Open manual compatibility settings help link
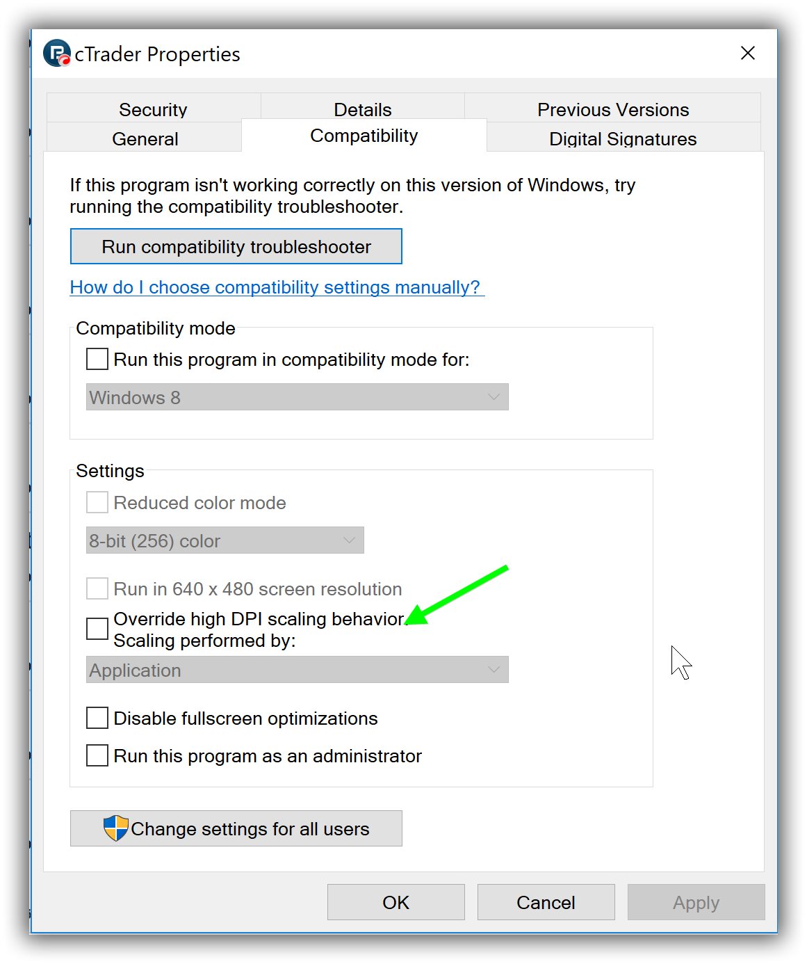Screen dimensions: 807x964 [275, 287]
